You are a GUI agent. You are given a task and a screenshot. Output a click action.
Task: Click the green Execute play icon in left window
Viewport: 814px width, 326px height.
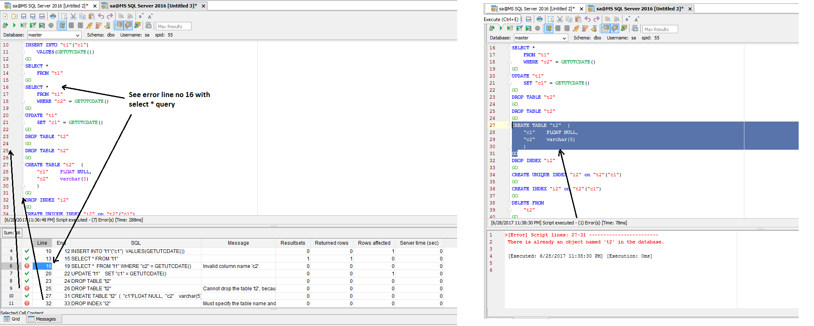[15, 25]
